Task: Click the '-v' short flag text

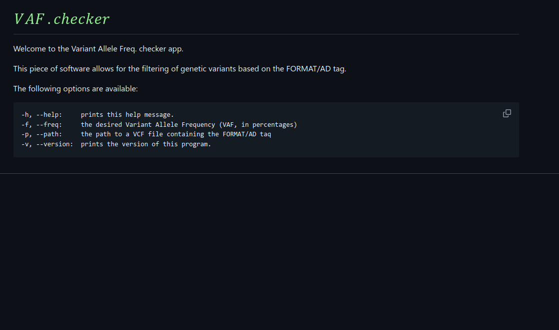Action: click(25, 144)
